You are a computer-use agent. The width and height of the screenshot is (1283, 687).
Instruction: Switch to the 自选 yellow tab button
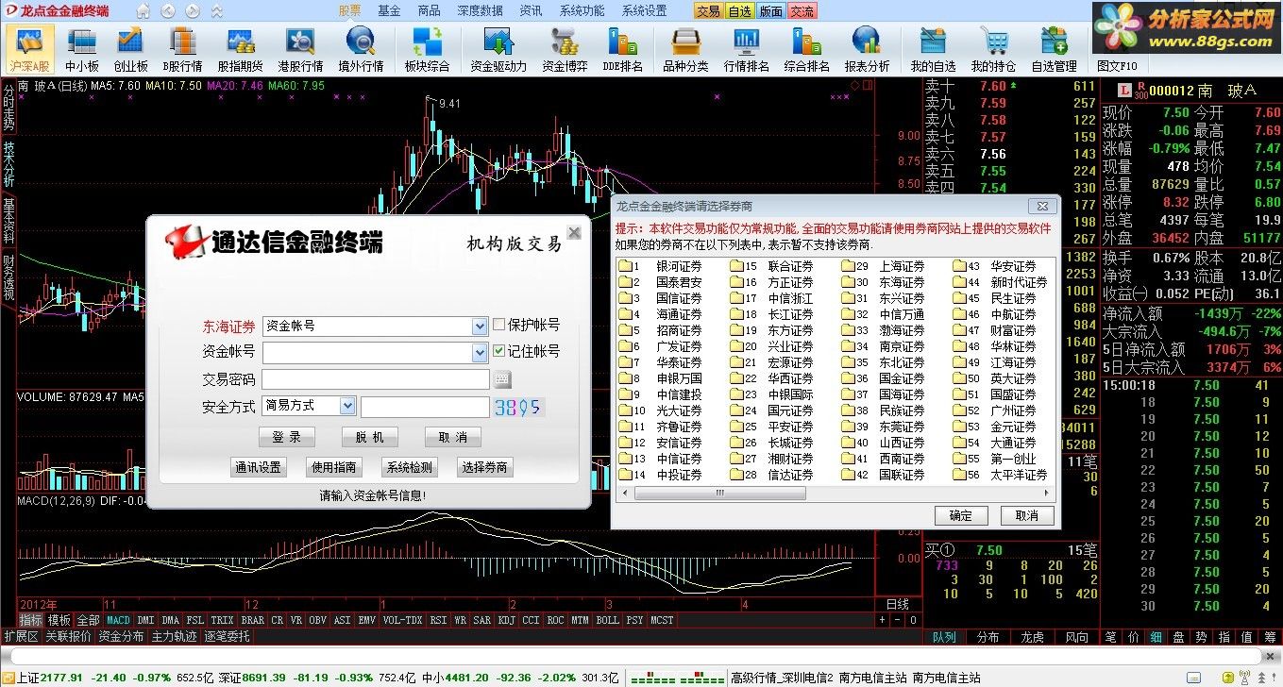[739, 11]
